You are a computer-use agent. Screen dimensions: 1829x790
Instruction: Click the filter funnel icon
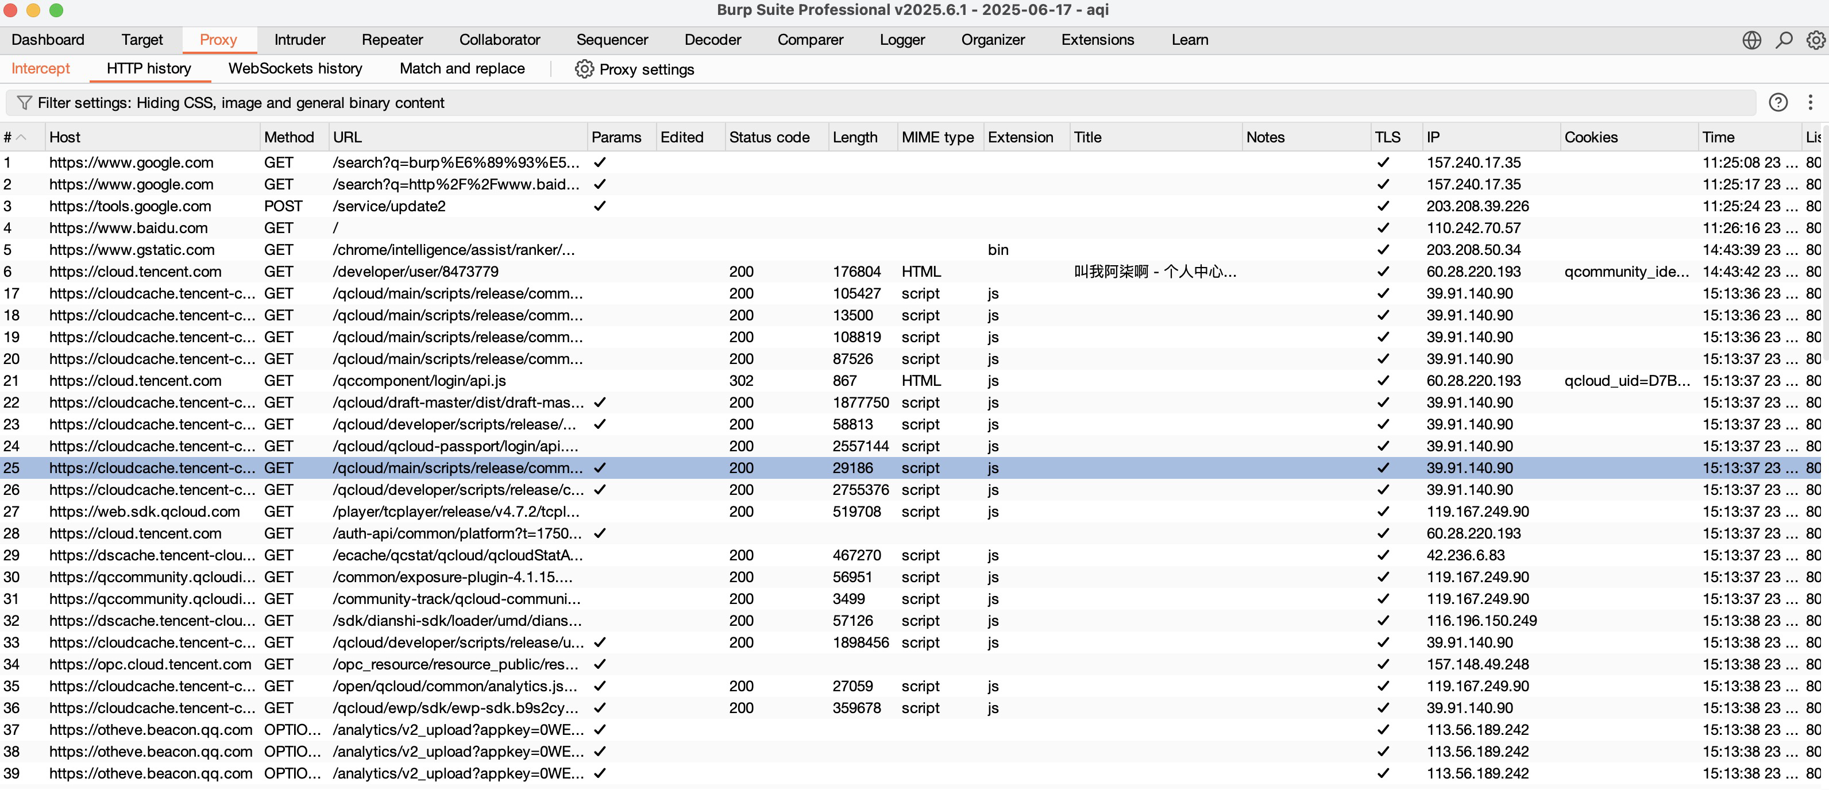[25, 102]
